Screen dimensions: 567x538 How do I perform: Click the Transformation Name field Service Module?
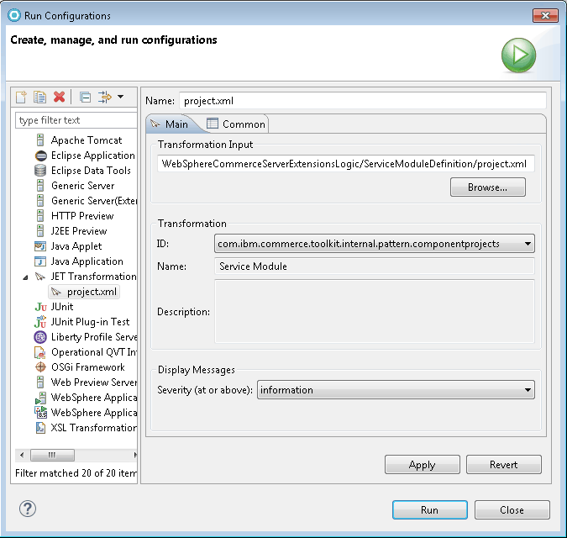[375, 266]
